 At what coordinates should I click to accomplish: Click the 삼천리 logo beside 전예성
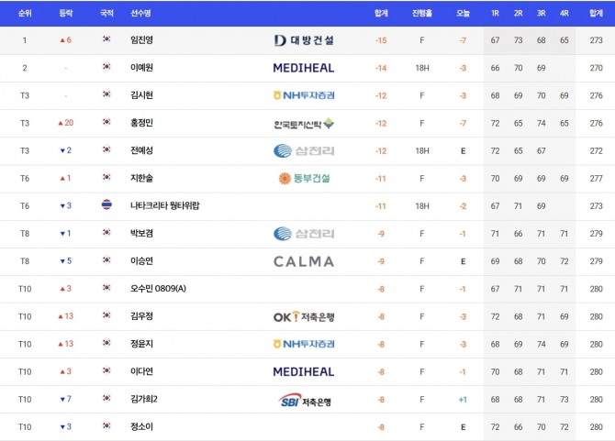tap(304, 150)
